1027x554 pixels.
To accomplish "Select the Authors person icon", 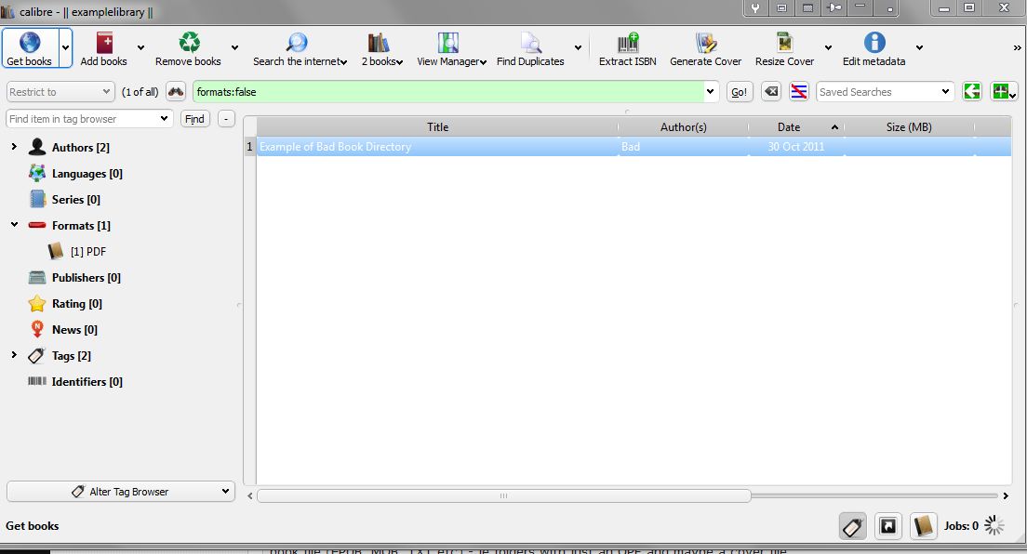I will click(x=37, y=147).
